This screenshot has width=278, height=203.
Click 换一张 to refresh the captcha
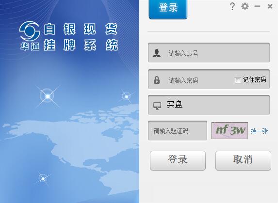pyautogui.click(x=259, y=131)
